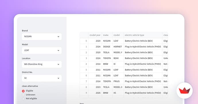This screenshot has height=104, width=198.
Task: Click the 2023 model year cell
Action: 95,87
